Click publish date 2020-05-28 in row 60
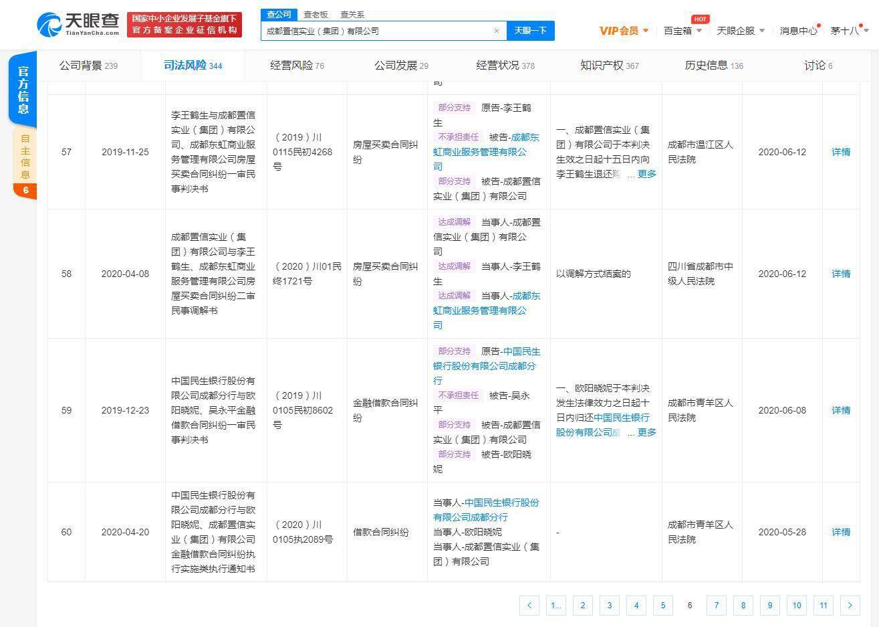 [x=782, y=532]
